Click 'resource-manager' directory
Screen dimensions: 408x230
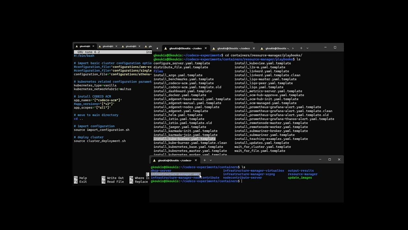302,174
